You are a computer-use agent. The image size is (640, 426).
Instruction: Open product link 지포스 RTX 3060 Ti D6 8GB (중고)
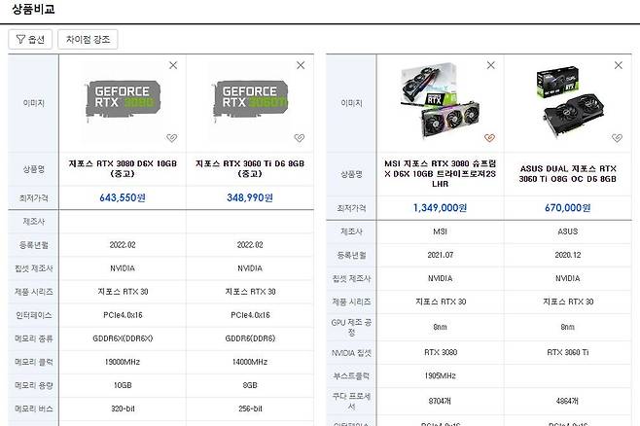tap(250, 168)
